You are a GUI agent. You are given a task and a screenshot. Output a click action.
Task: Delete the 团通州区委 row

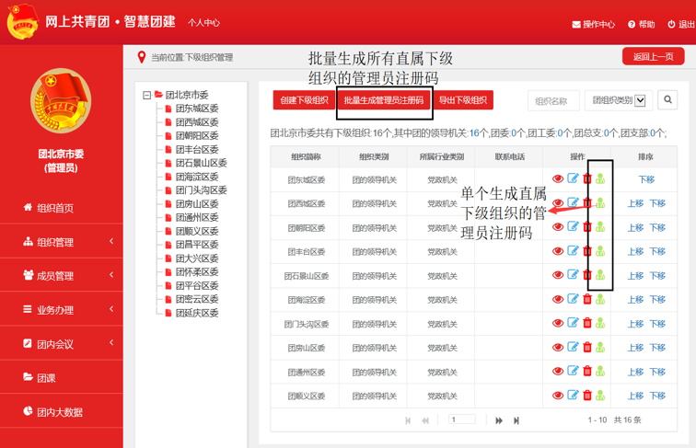587,372
